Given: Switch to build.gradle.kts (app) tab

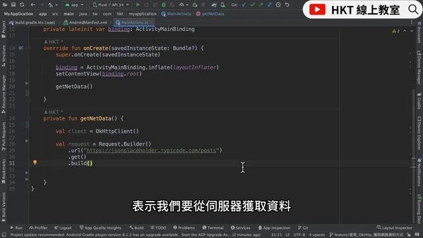Looking at the screenshot, I should coord(32,22).
